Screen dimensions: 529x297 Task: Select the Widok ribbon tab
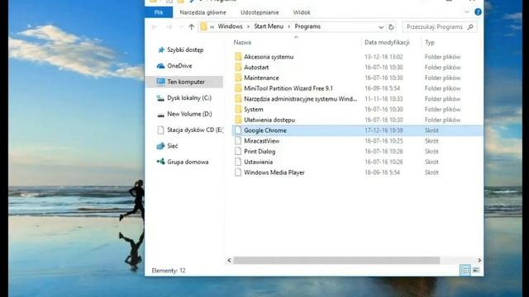click(x=301, y=12)
